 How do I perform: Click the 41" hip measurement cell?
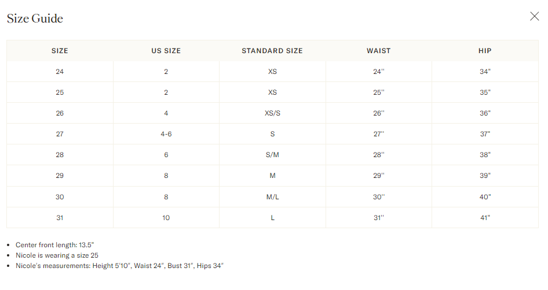485,218
